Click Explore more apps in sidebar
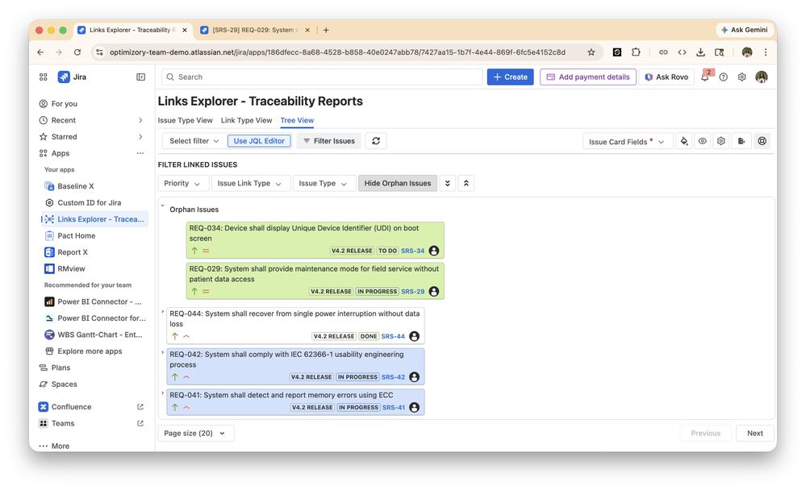The width and height of the screenshot is (806, 490). [90, 351]
